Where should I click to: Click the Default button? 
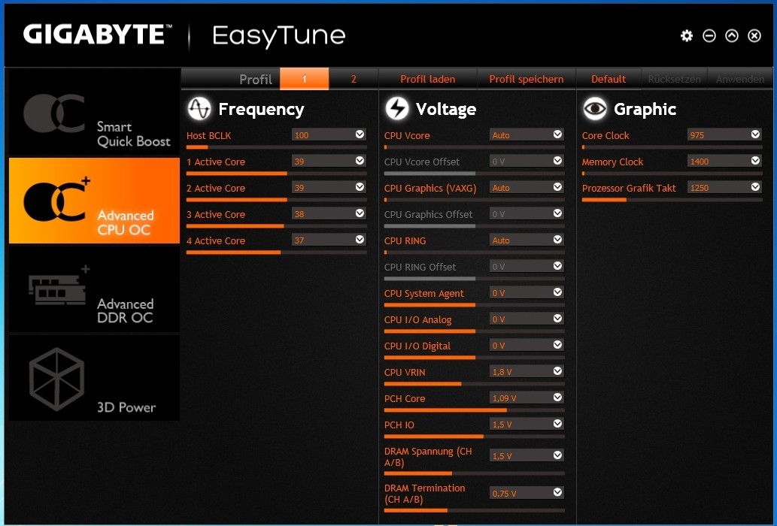(609, 79)
